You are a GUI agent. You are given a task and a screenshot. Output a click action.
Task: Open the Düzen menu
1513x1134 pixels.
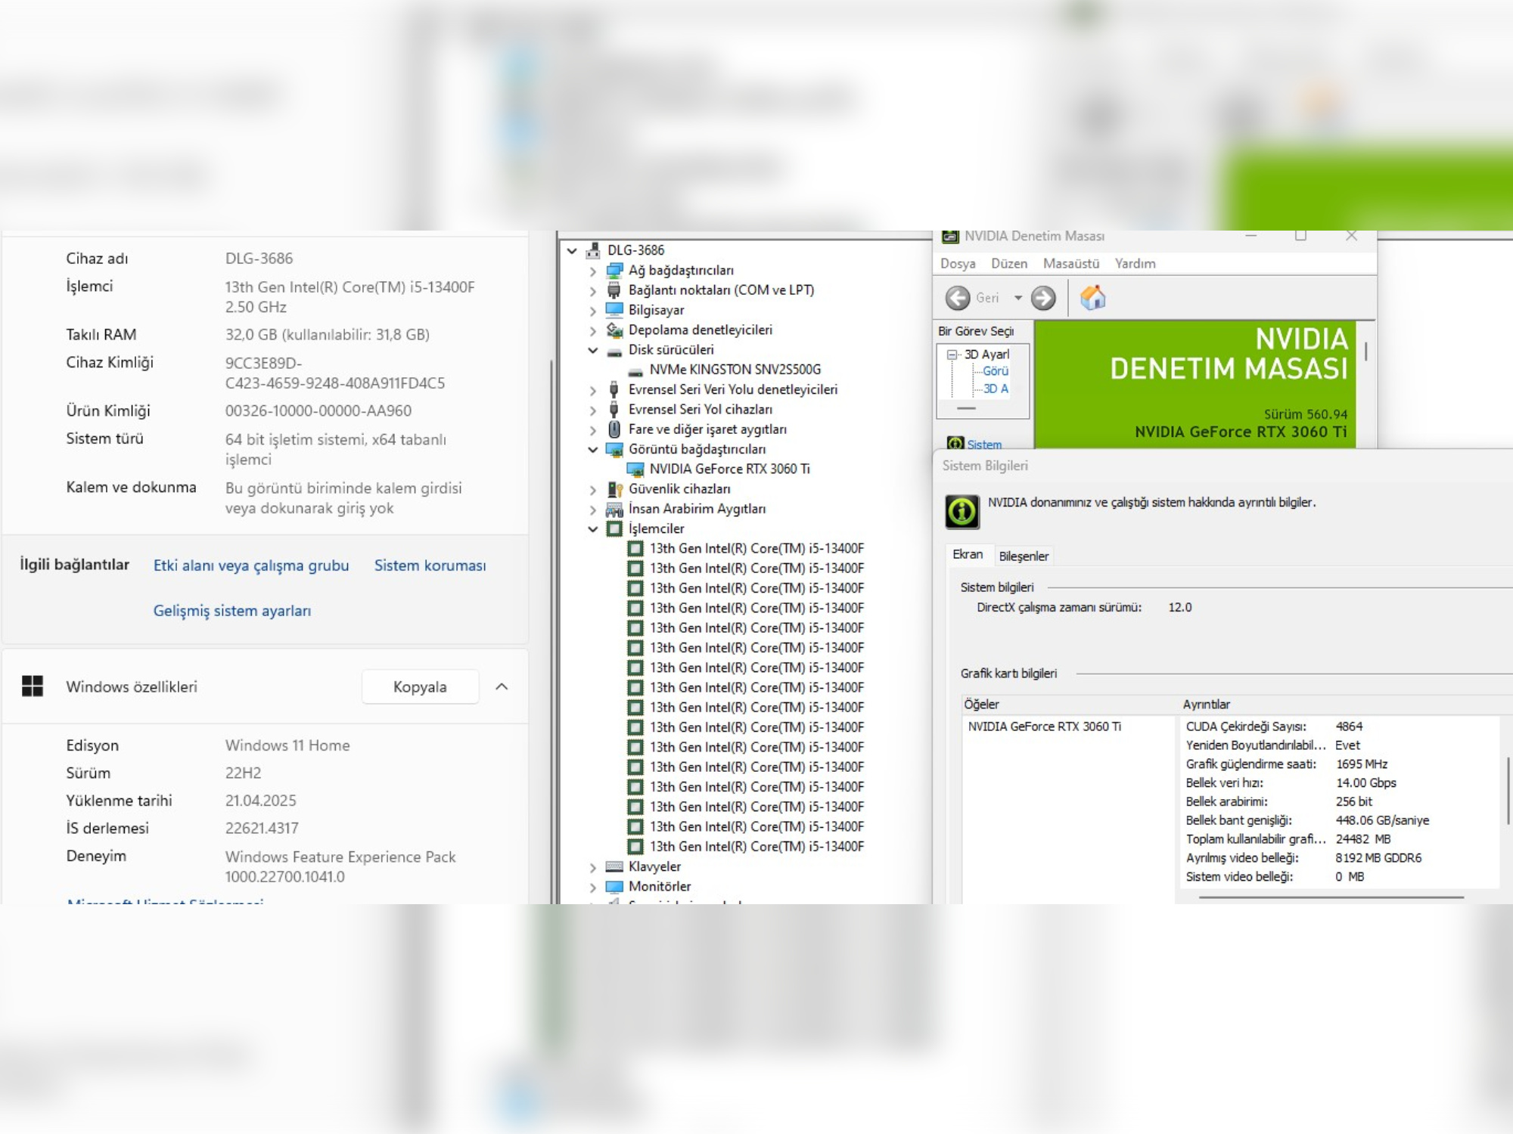click(x=1009, y=264)
